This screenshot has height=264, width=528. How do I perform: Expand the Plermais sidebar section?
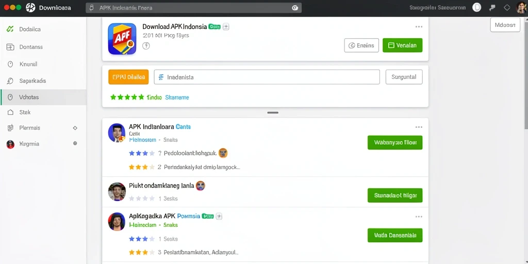[75, 128]
